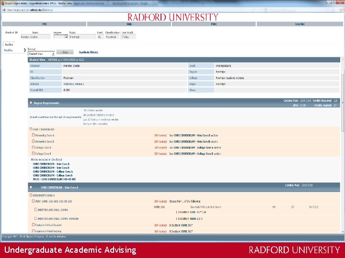
Task: Open the Academic History link
Action: [89, 52]
